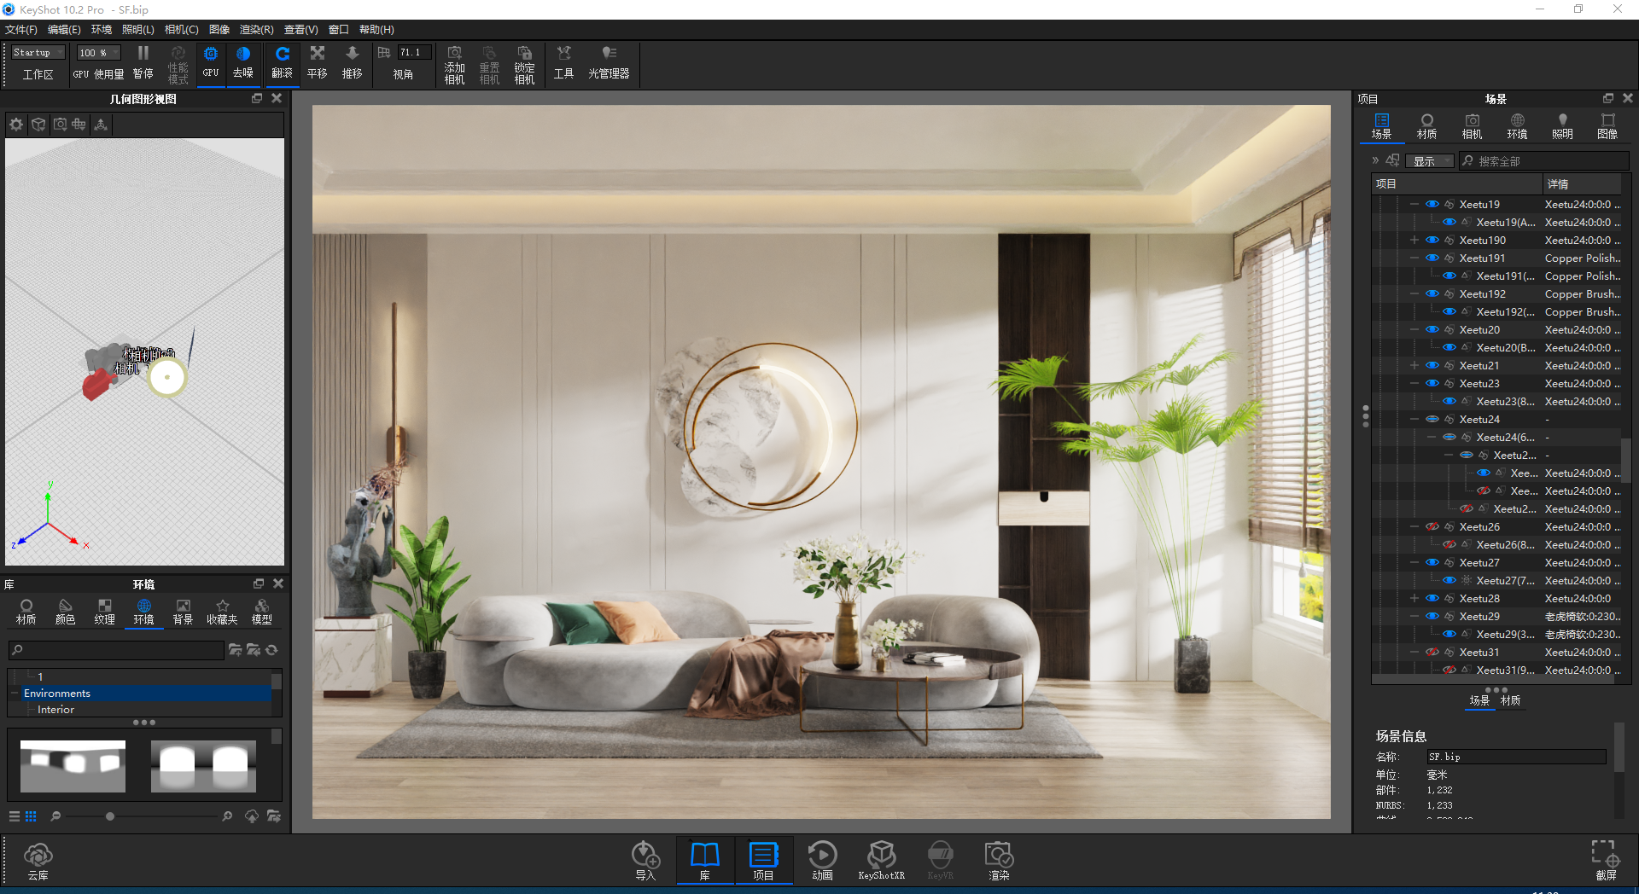The width and height of the screenshot is (1639, 894).
Task: Select the 平移 pan camera tool
Action: coord(317,62)
